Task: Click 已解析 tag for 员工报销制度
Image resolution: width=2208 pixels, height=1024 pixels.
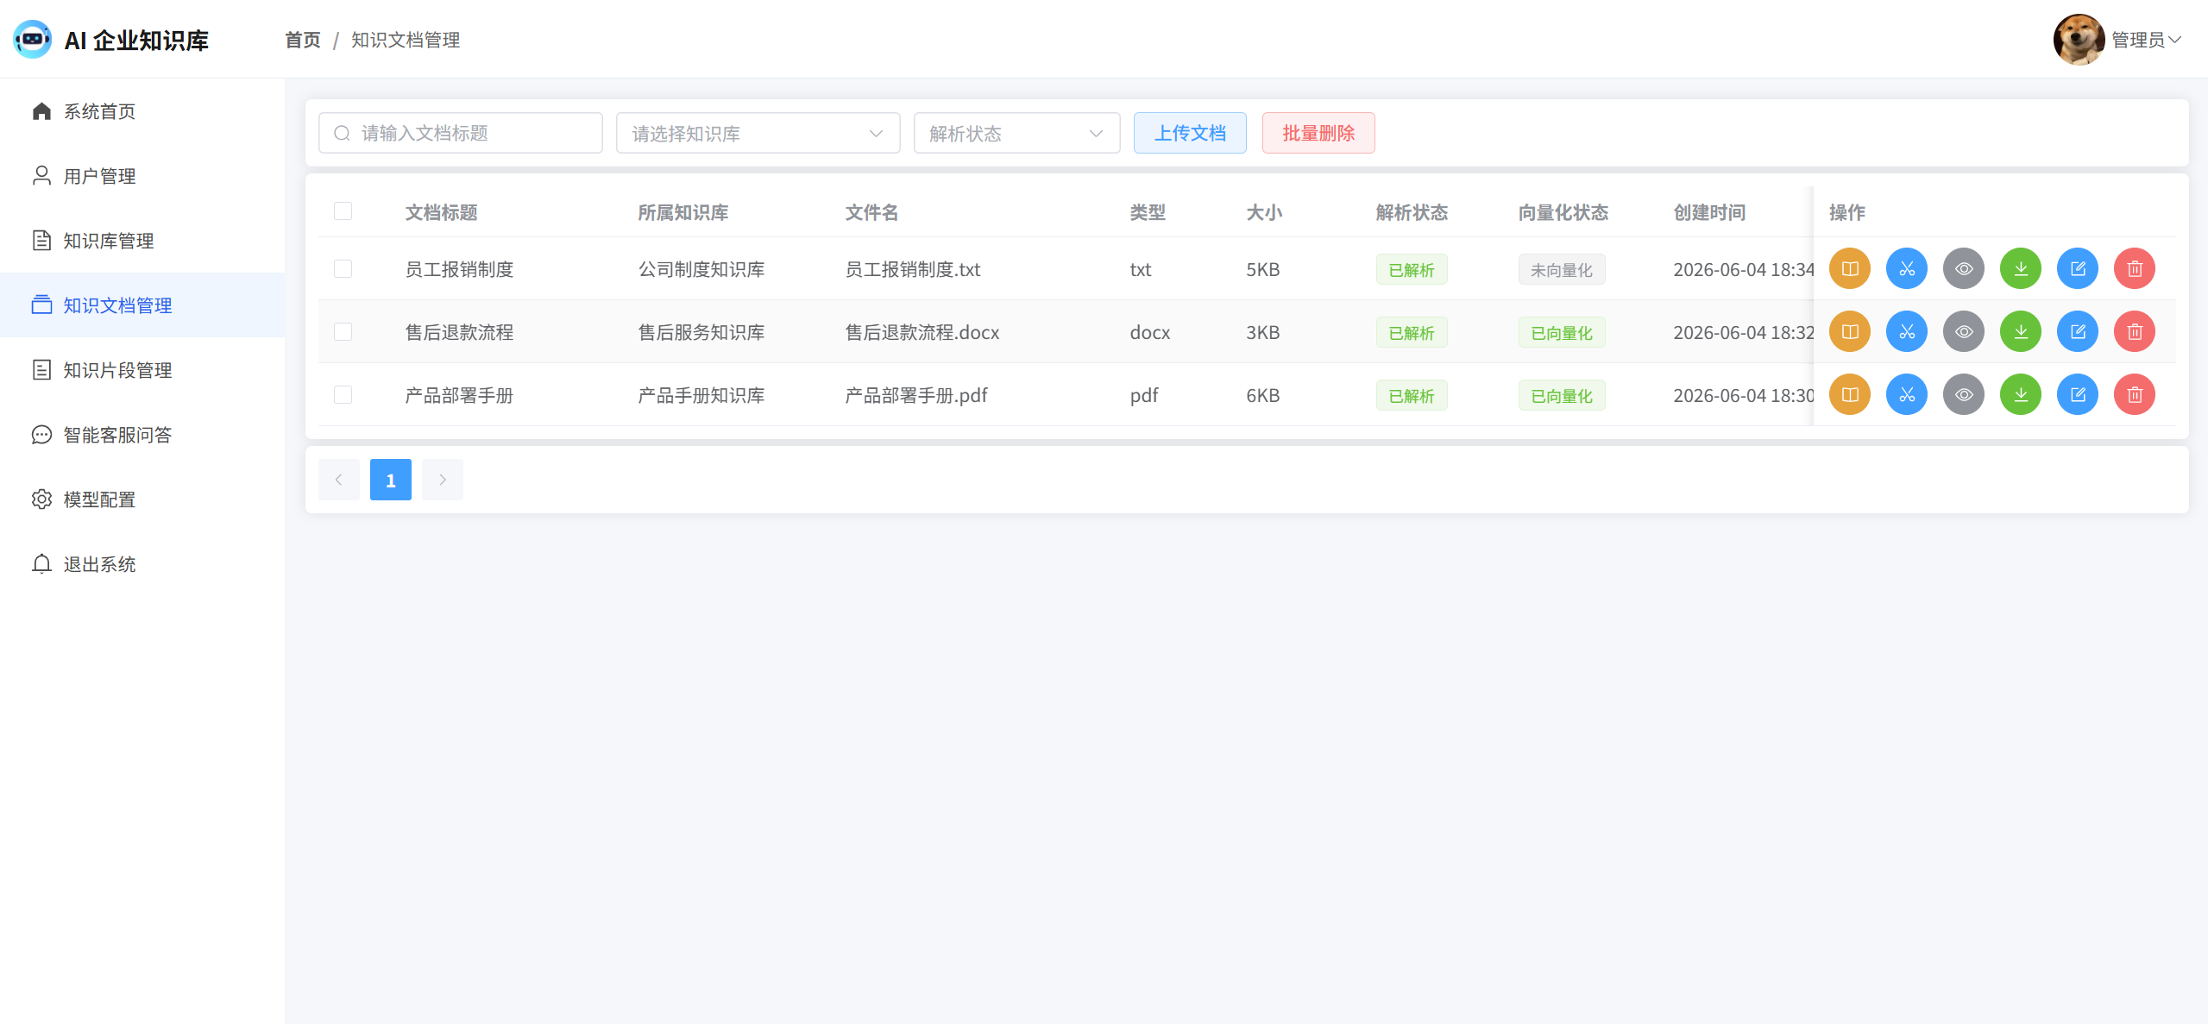Action: [1412, 270]
